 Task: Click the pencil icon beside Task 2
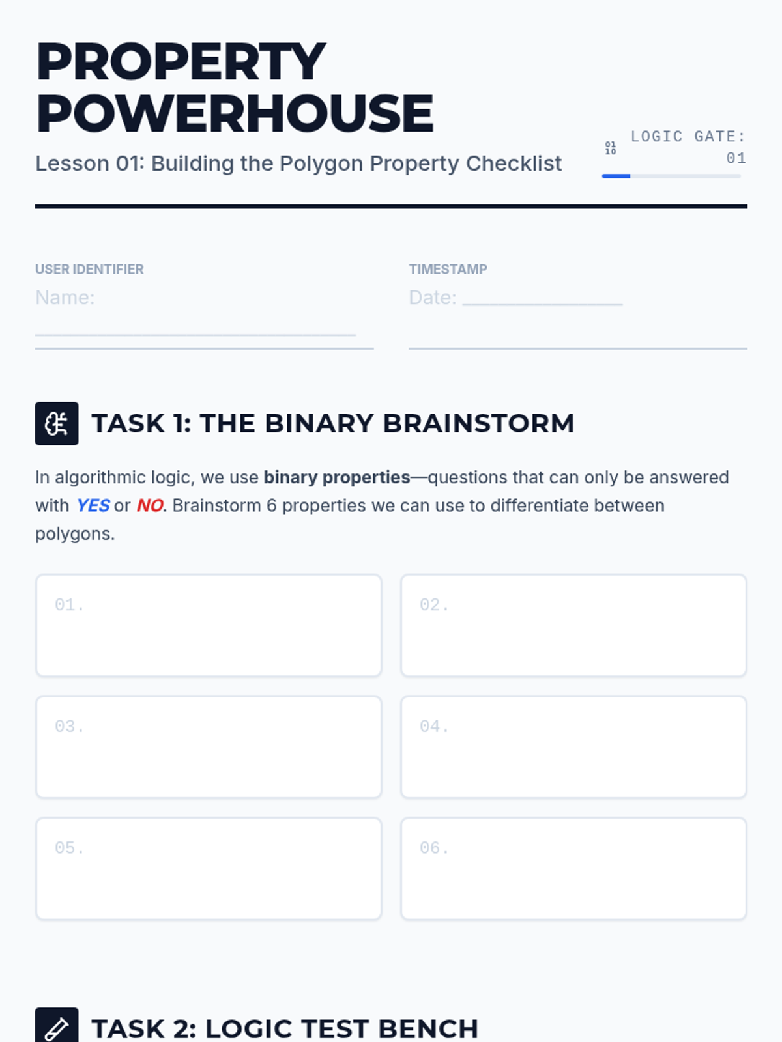57,1028
